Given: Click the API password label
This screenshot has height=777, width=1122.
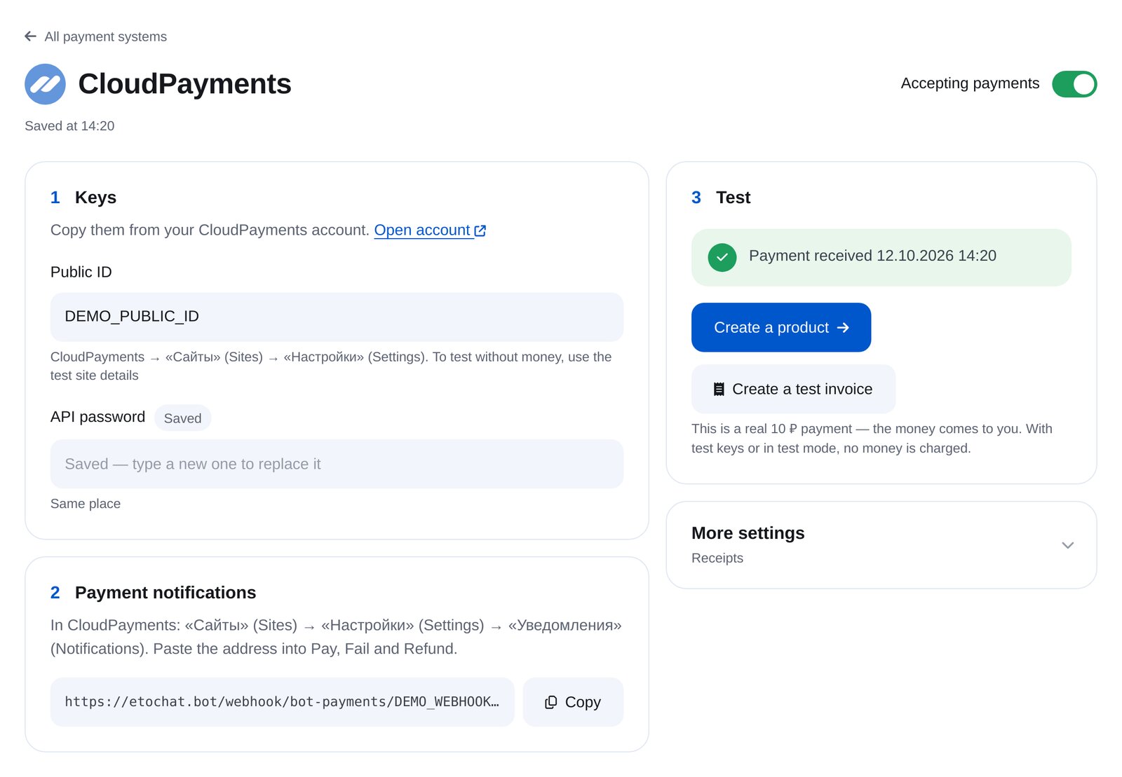Looking at the screenshot, I should [x=97, y=417].
